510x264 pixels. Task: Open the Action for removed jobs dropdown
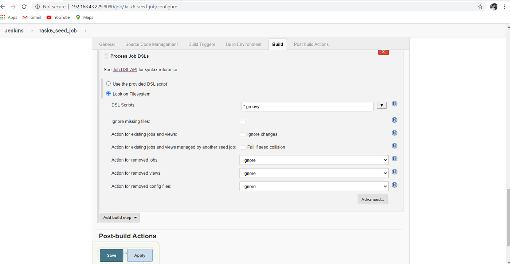point(314,160)
